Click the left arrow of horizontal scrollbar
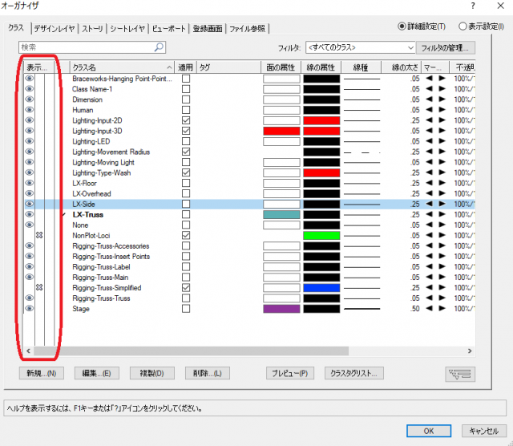Screen dimensions: 513x446 click(30, 351)
